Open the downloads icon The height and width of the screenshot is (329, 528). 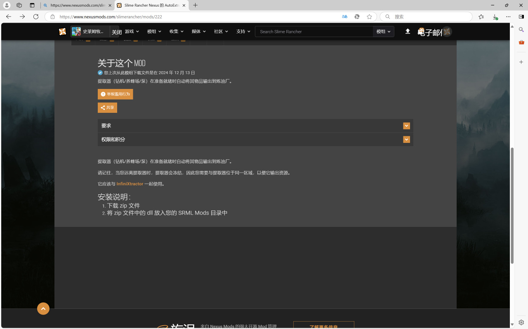(x=495, y=17)
